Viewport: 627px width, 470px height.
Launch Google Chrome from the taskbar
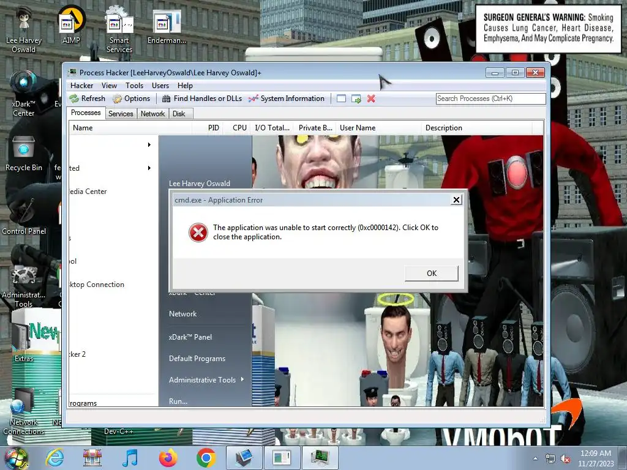click(206, 458)
